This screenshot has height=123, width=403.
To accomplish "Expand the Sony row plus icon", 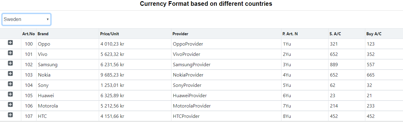I will tap(10, 84).
